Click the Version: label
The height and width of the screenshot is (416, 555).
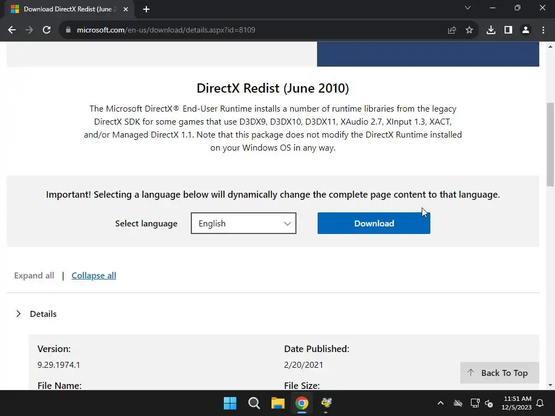[54, 349]
